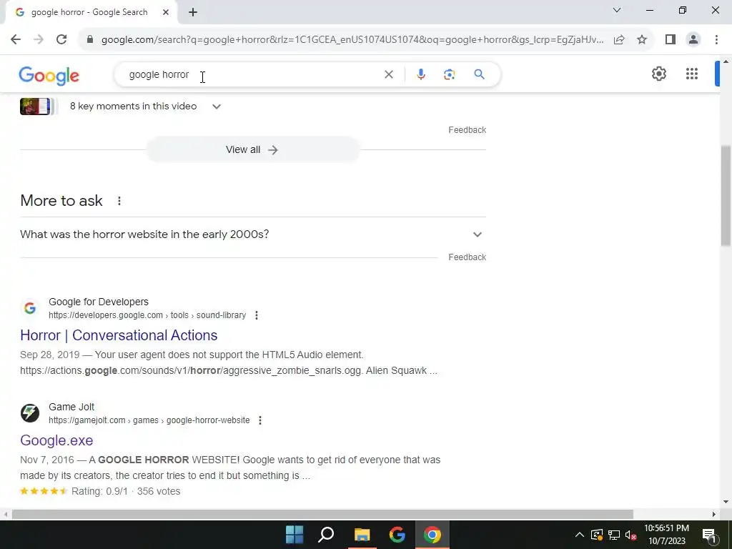The width and height of the screenshot is (732, 549).
Task: Open the tab search dropdown chevron
Action: (617, 10)
